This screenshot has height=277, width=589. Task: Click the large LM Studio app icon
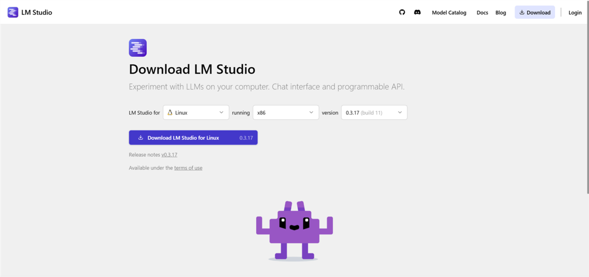tap(138, 48)
